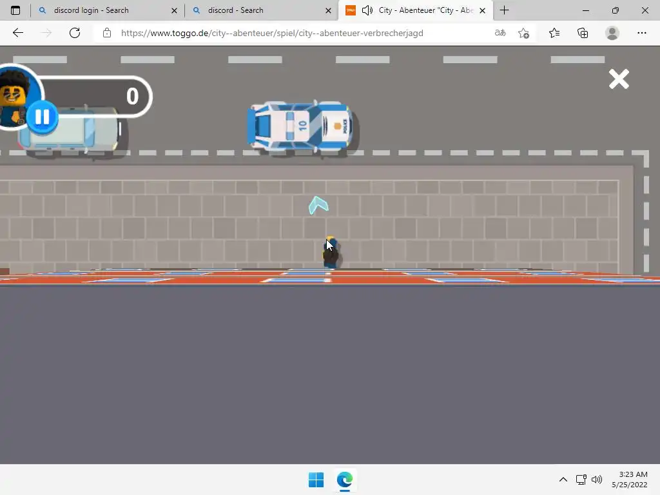The height and width of the screenshot is (495, 660).
Task: Close the 'discord login - Search' tab
Action: [174, 10]
